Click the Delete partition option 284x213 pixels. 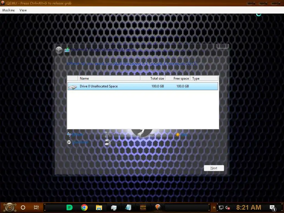point(115,135)
